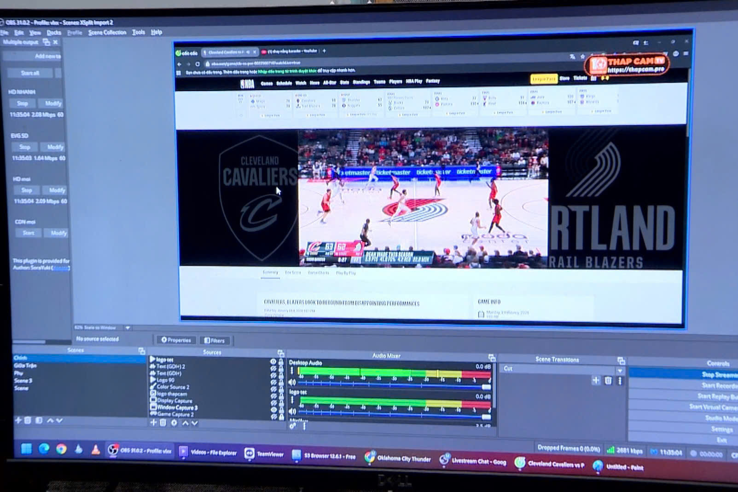Hide the Window Capture 3 source
Screen dimensions: 738x492
tap(273, 409)
